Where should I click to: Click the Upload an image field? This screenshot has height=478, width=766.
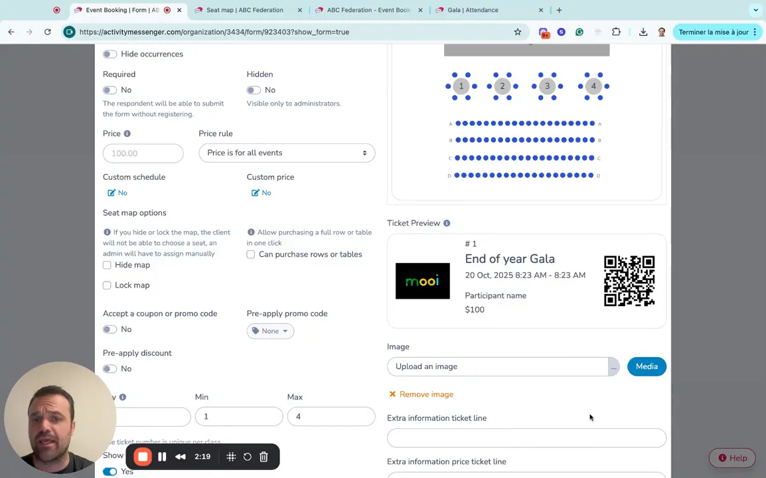[498, 366]
